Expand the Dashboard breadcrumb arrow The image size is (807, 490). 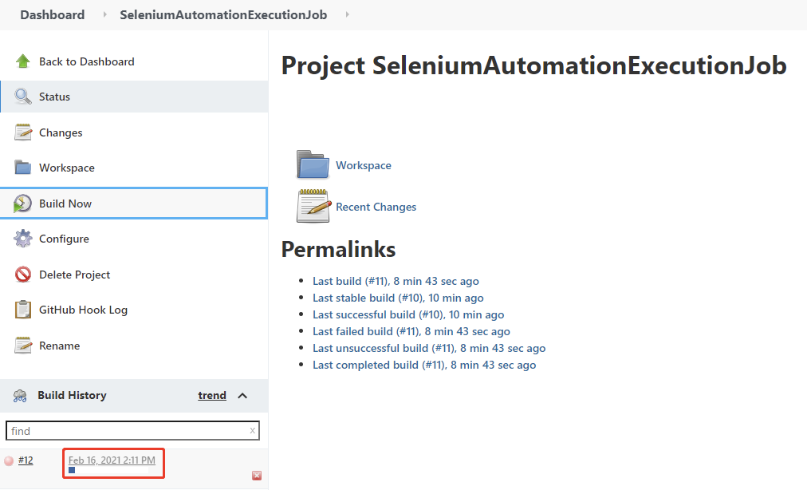104,15
